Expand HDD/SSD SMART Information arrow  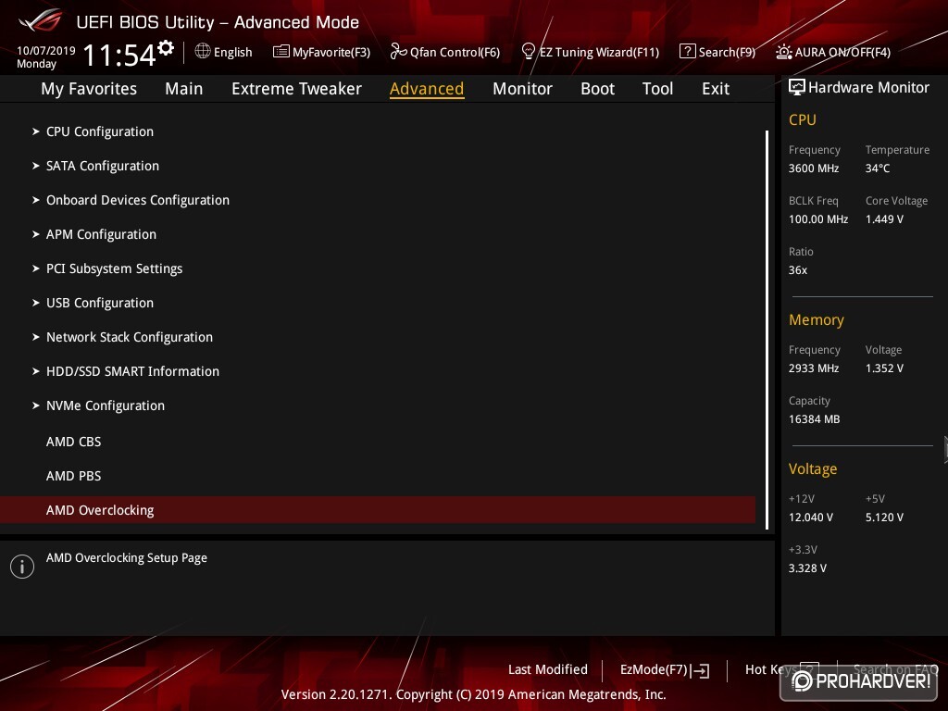click(x=36, y=371)
